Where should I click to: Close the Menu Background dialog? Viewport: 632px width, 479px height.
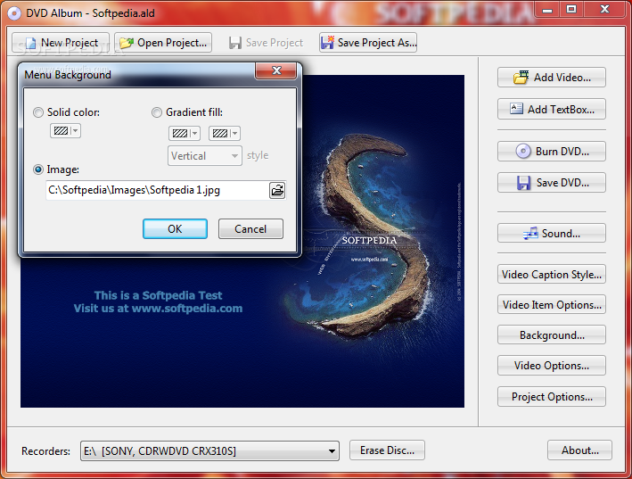pos(276,71)
